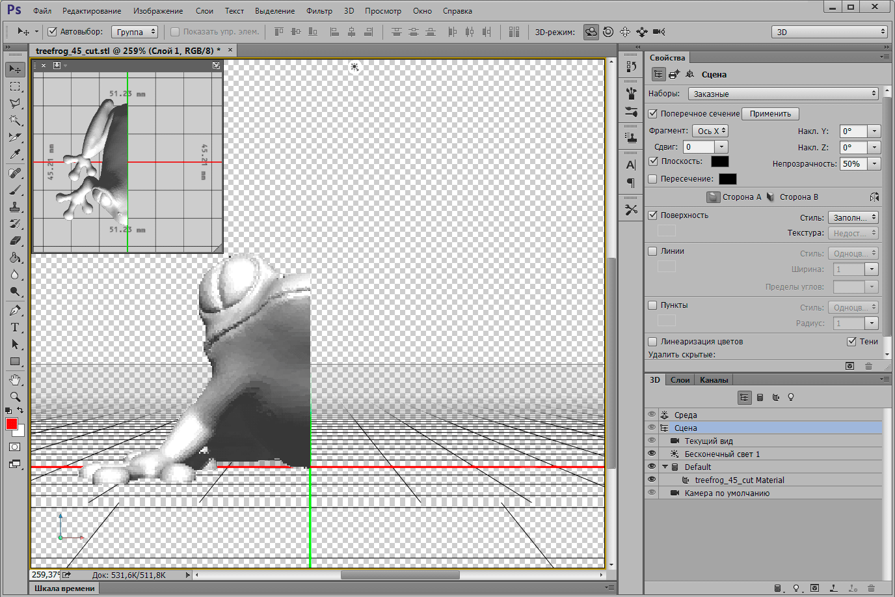Toggle visibility of Бесконечный свет 1
This screenshot has height=597, width=895.
[x=652, y=454]
